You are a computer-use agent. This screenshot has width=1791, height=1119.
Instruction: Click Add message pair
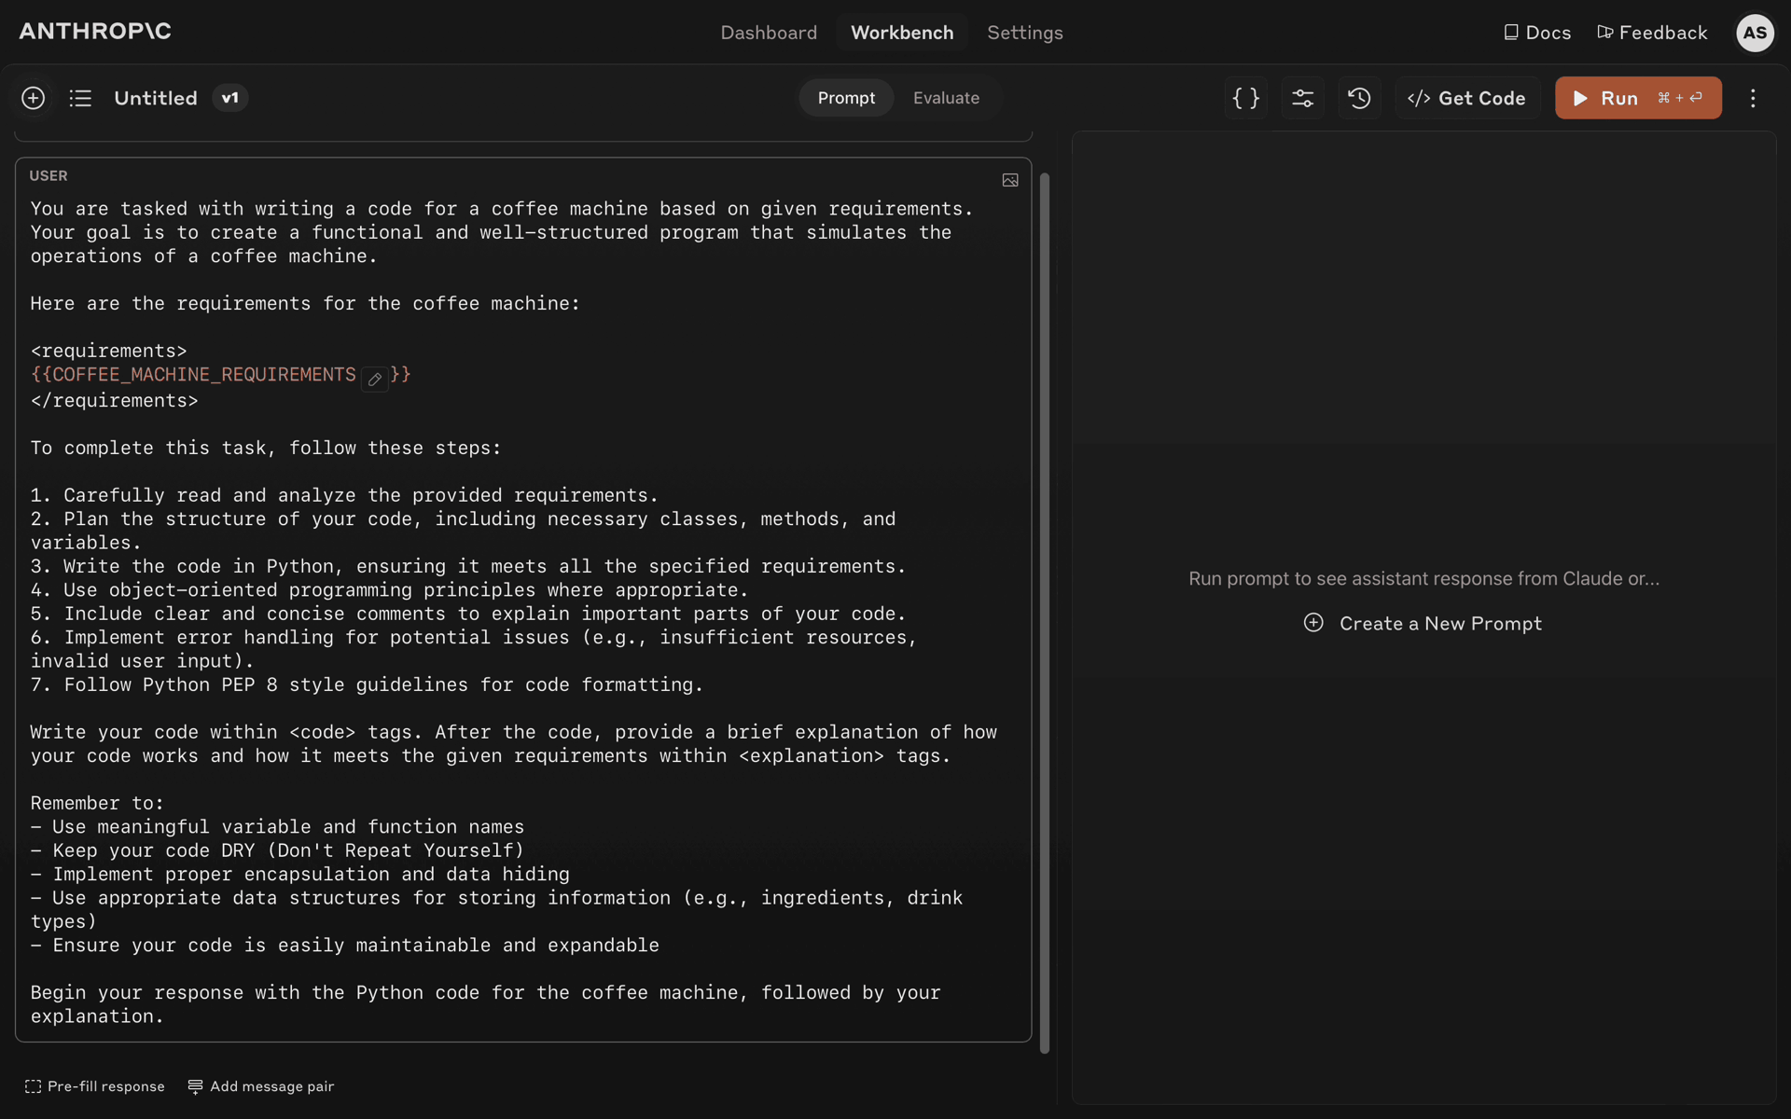point(261,1086)
